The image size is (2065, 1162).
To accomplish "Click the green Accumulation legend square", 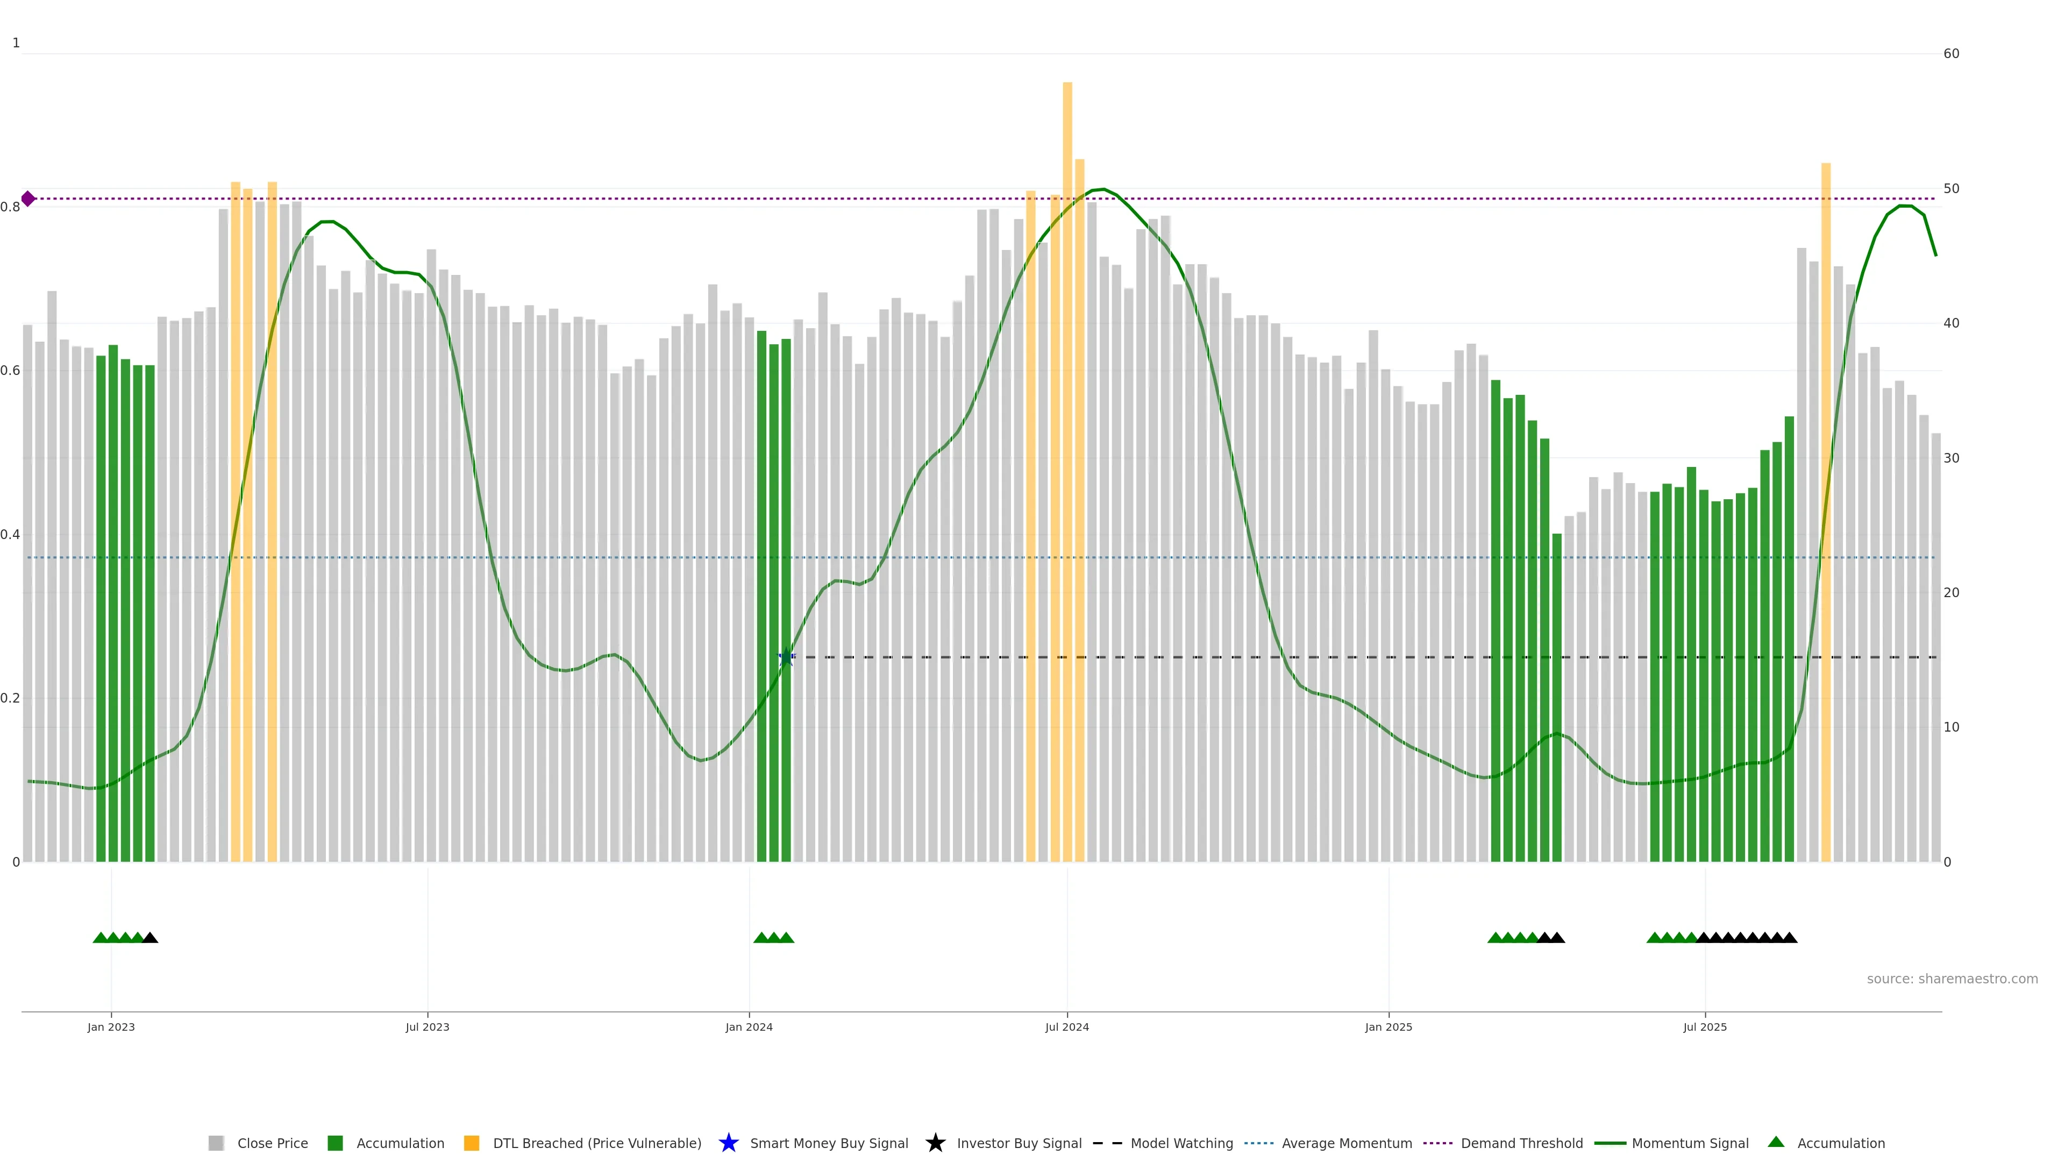I will pos(335,1143).
